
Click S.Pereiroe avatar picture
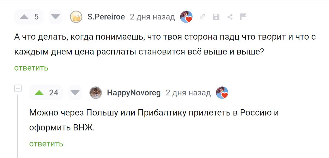(x=76, y=17)
